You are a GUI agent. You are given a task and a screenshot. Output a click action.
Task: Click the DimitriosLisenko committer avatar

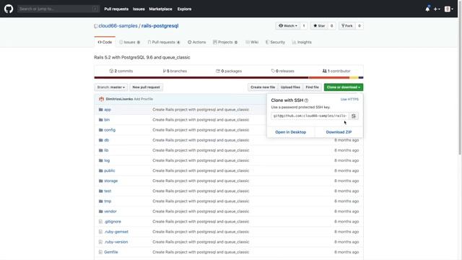[101, 99]
